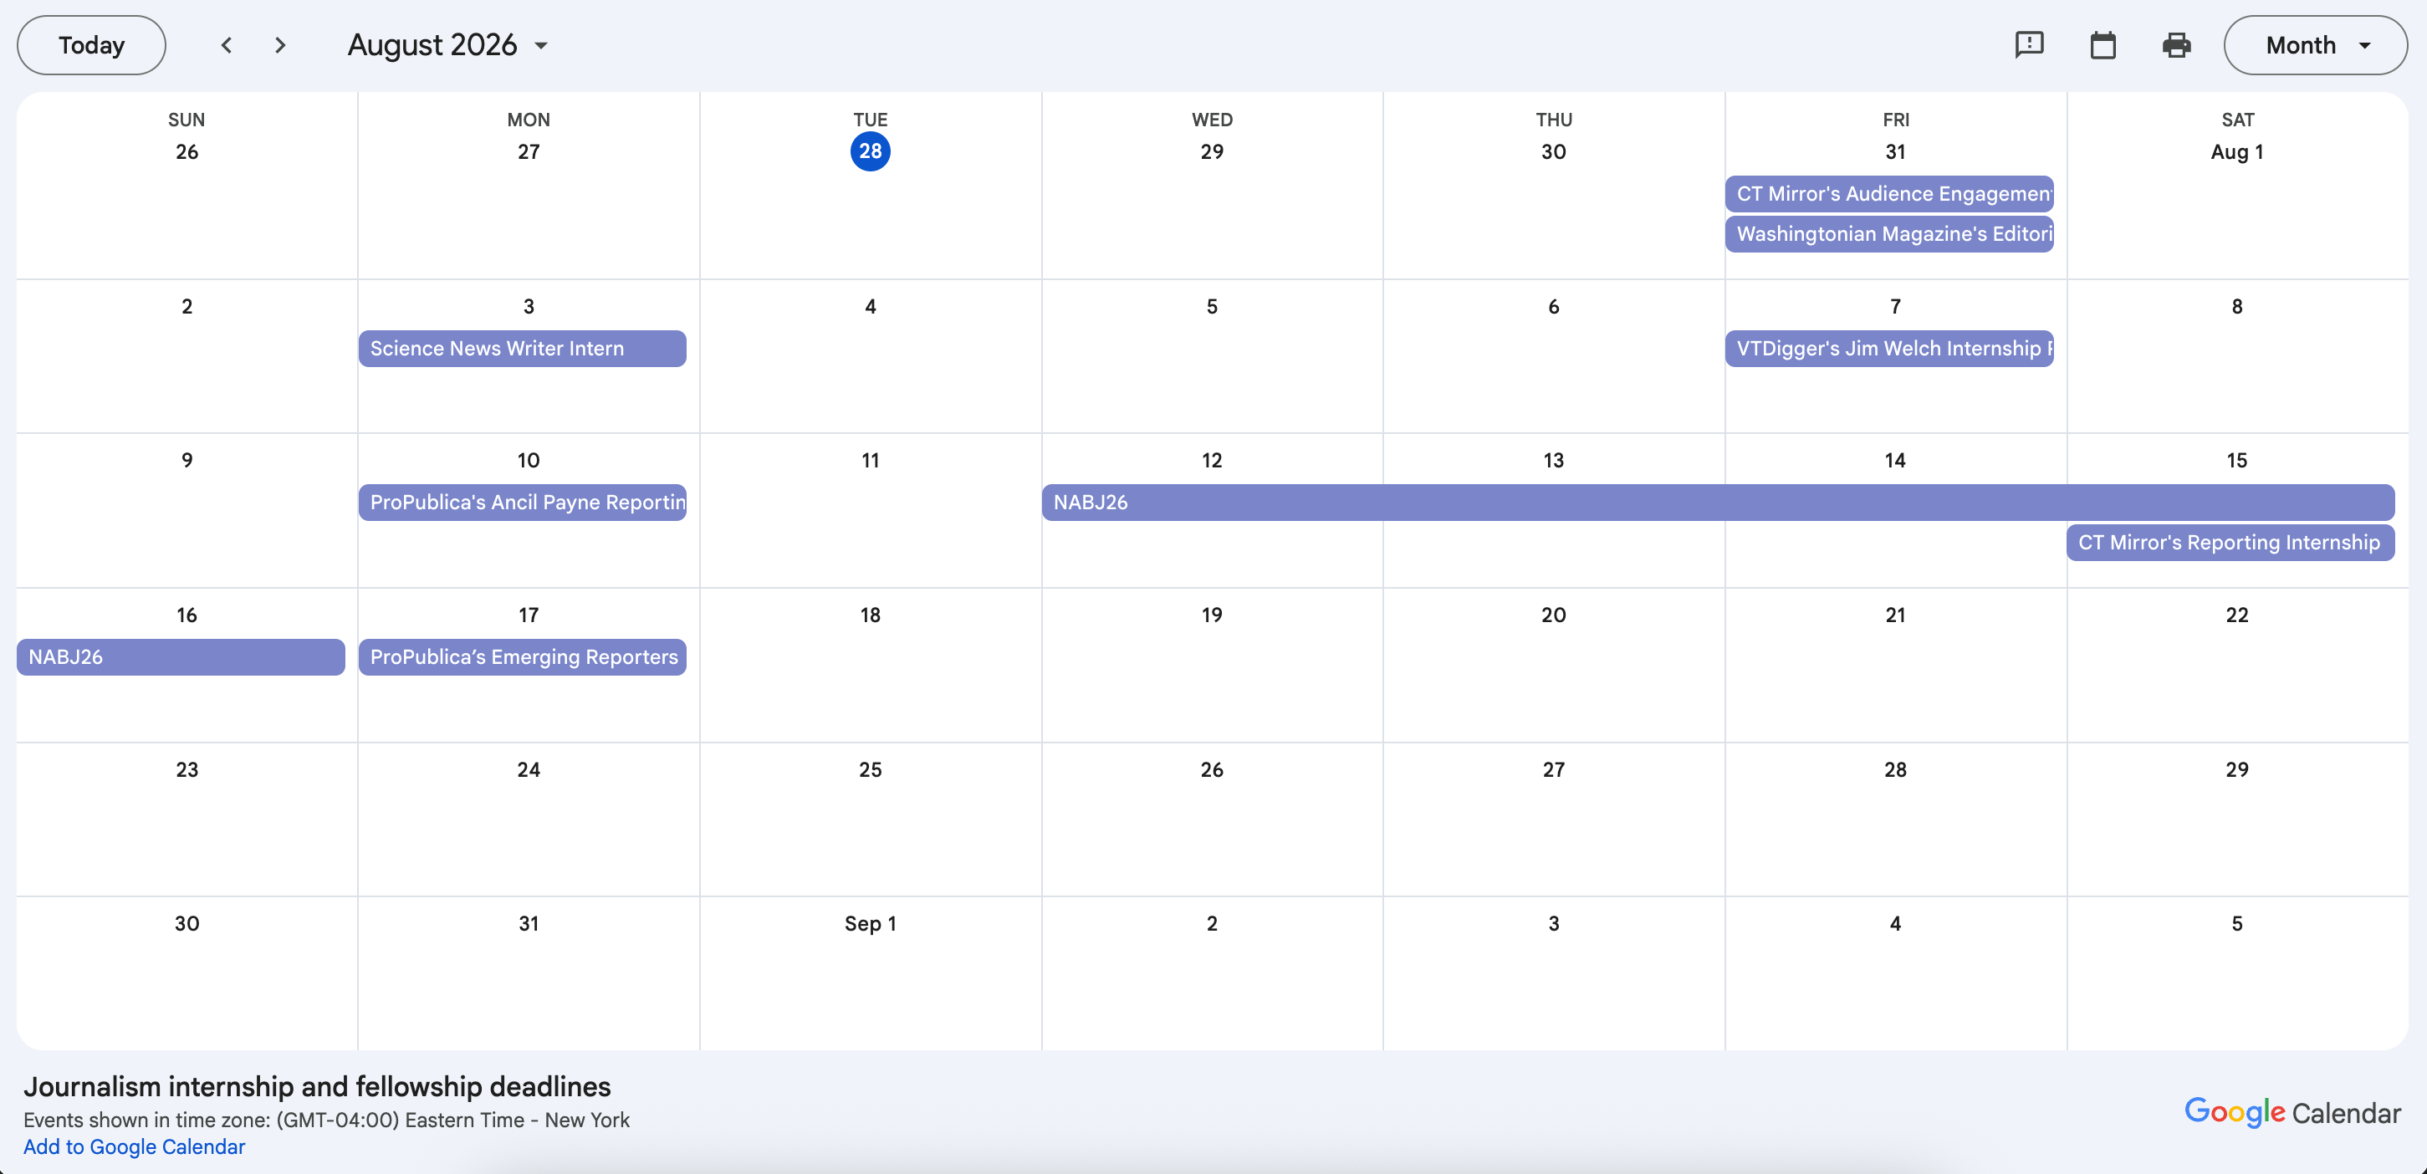Open the events feedback icon
Screen dimensions: 2427x1174
click(2028, 45)
